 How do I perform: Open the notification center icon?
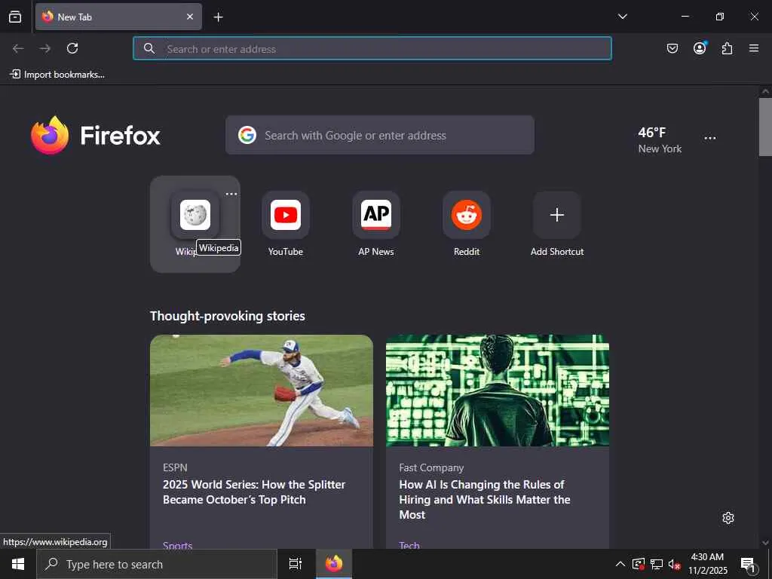click(749, 565)
